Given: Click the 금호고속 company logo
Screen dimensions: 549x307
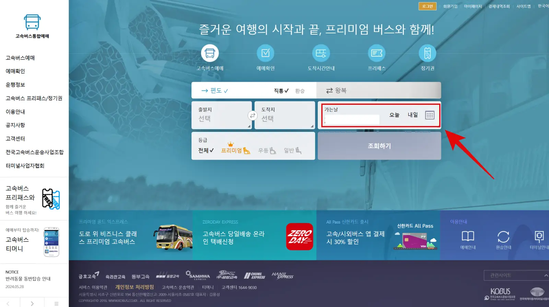Looking at the screenshot, I should click(x=89, y=275).
